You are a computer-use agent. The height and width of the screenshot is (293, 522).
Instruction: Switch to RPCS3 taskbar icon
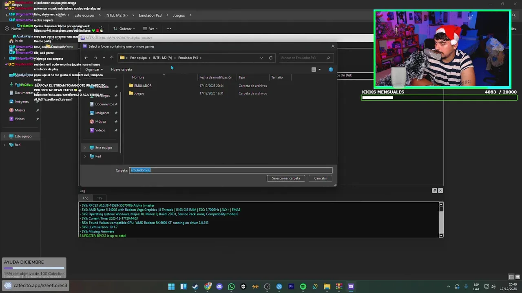[x=351, y=286]
